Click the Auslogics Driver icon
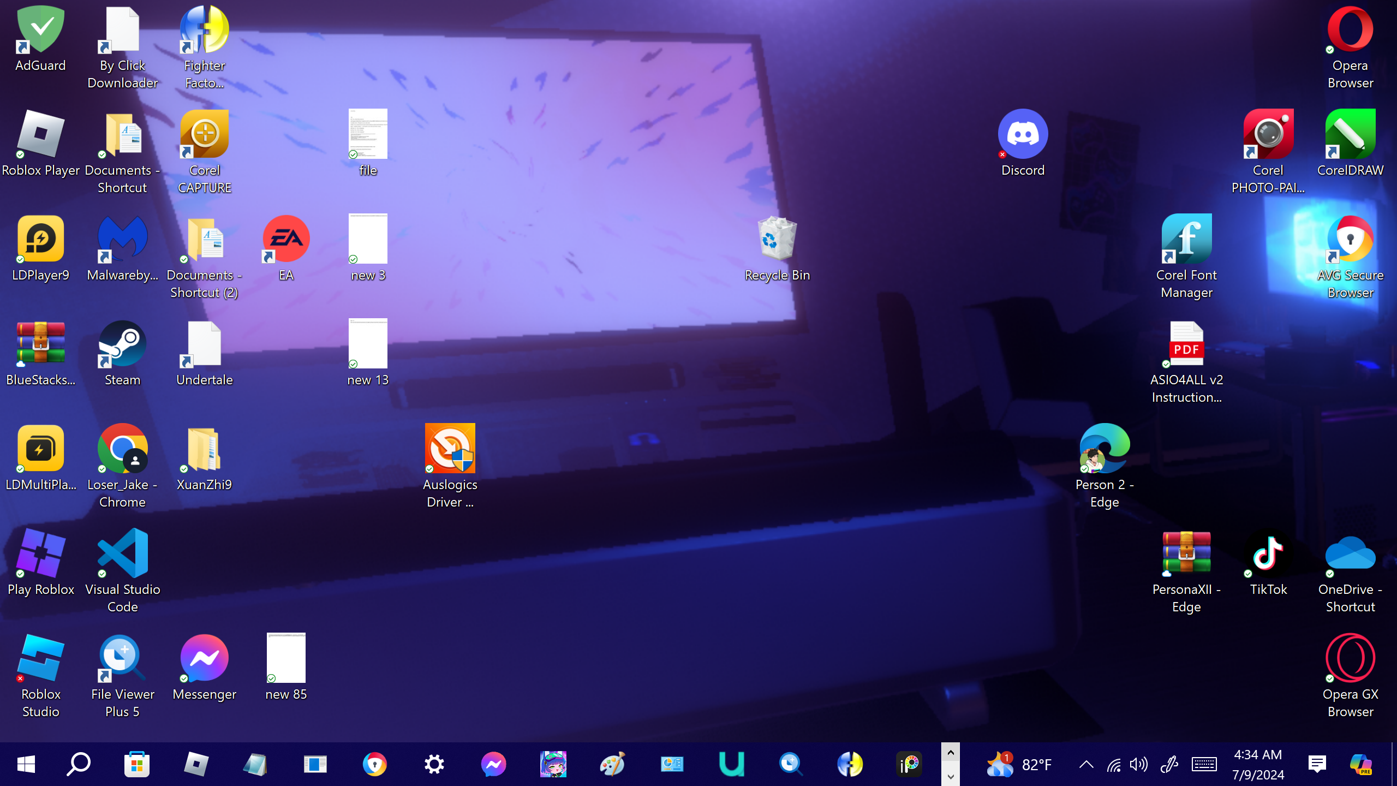This screenshot has width=1397, height=786. coord(450,449)
